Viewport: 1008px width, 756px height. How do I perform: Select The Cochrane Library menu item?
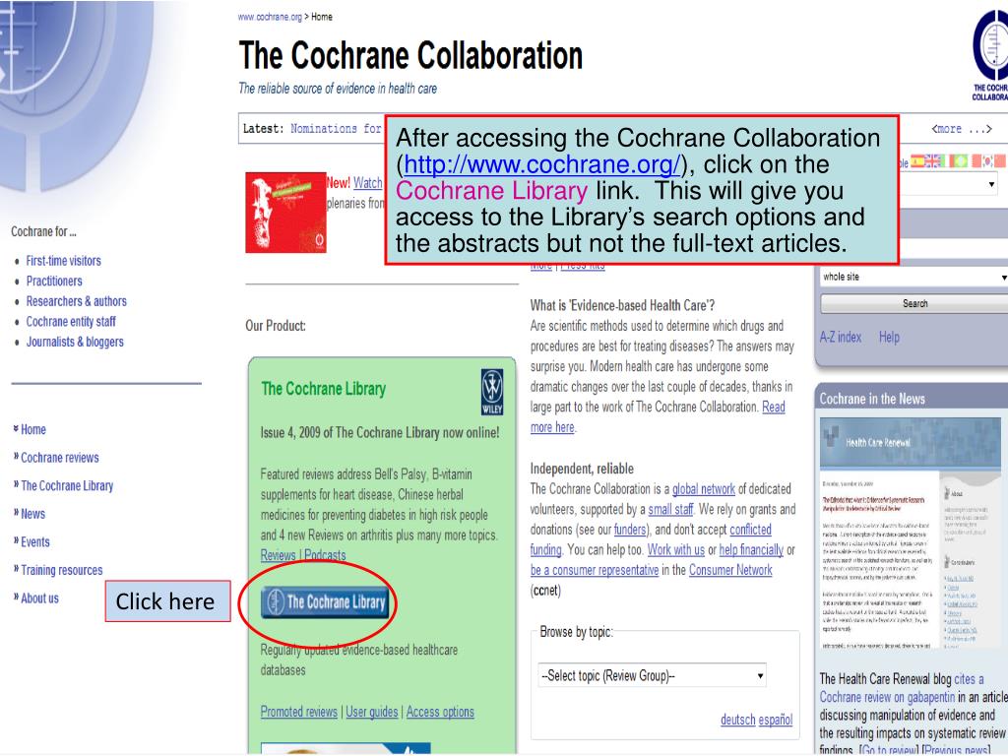(67, 486)
